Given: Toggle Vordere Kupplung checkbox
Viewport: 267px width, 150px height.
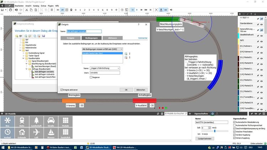Looking at the screenshot, I should pos(234,135).
